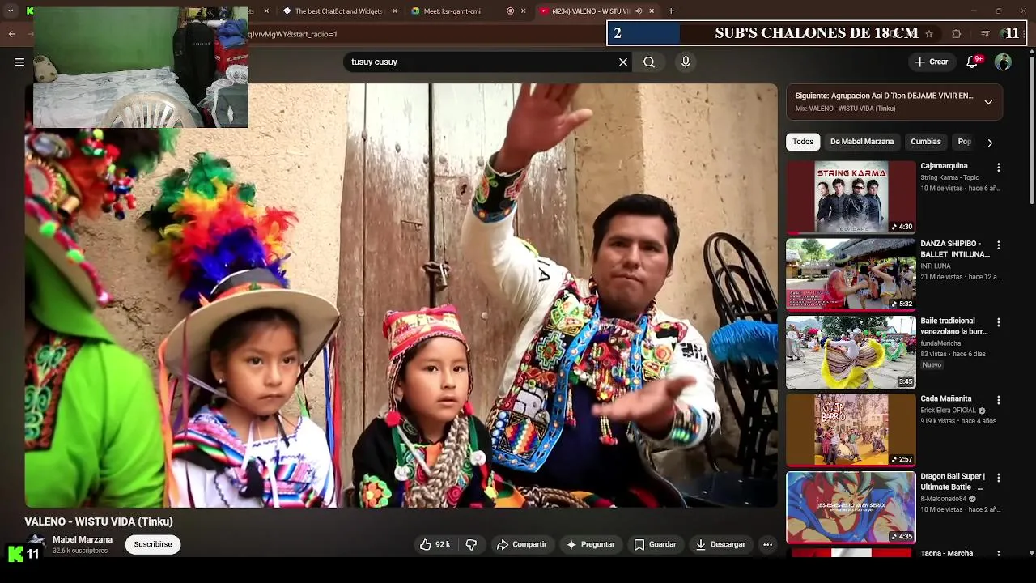Image resolution: width=1036 pixels, height=583 pixels.
Task: Close The best ChatBot and Widgets tab
Action: 395,11
